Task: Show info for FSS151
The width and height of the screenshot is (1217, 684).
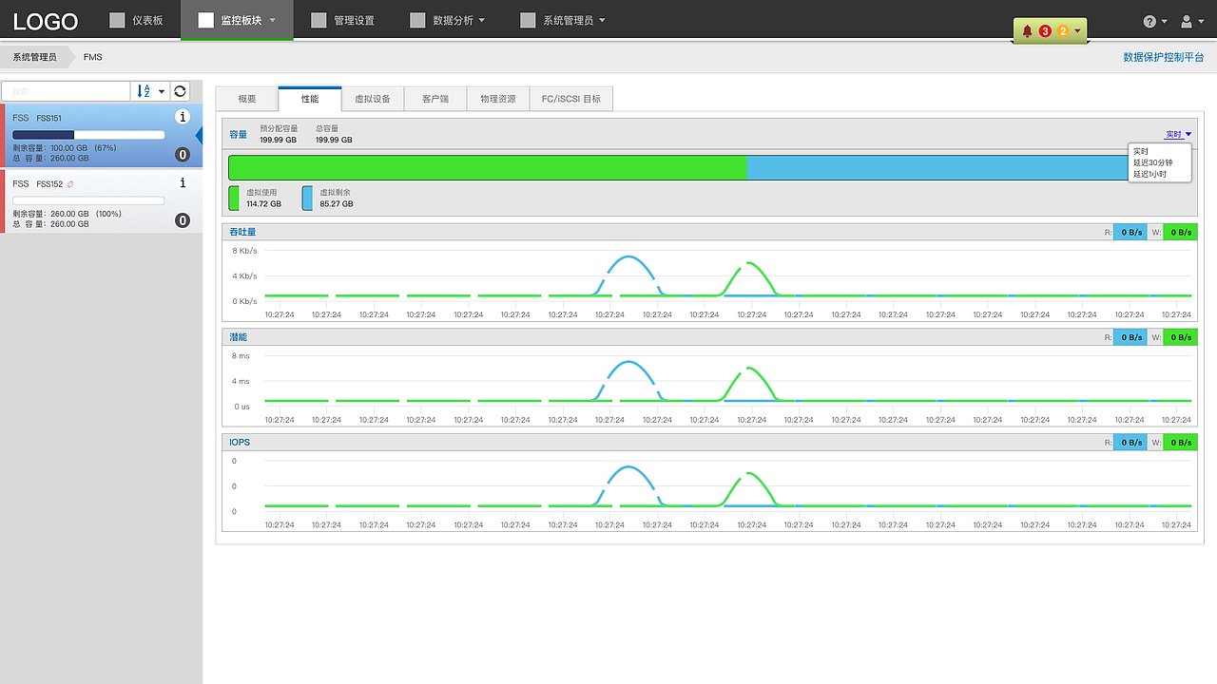Action: [183, 117]
